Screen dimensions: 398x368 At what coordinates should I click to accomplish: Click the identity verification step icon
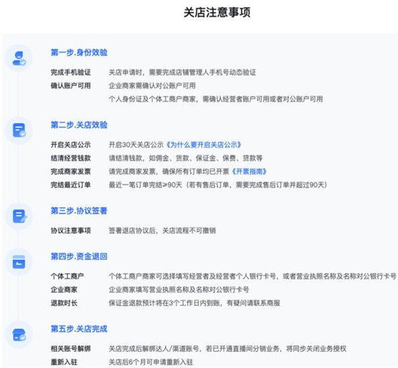pyautogui.click(x=19, y=58)
